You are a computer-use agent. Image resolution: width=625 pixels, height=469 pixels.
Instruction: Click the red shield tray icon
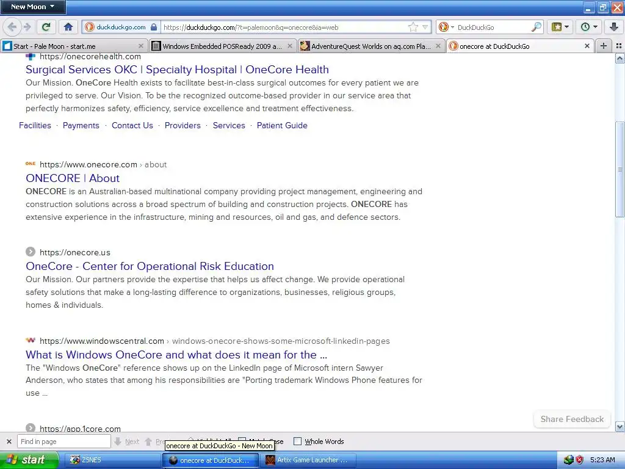[580, 460]
